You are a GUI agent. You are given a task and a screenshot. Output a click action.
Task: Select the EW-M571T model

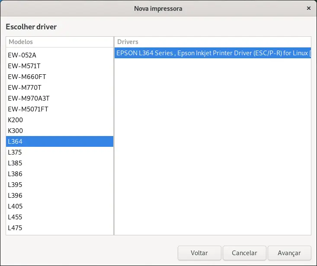(x=60, y=66)
